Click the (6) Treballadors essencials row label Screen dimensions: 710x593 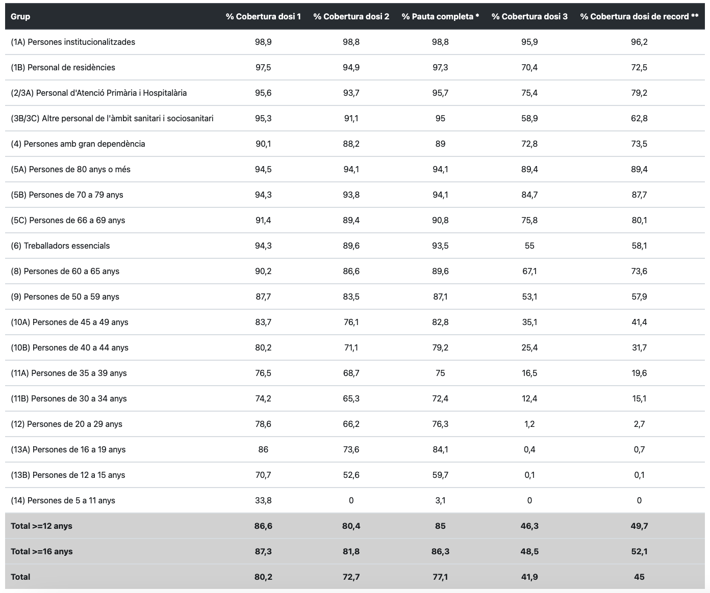[60, 246]
